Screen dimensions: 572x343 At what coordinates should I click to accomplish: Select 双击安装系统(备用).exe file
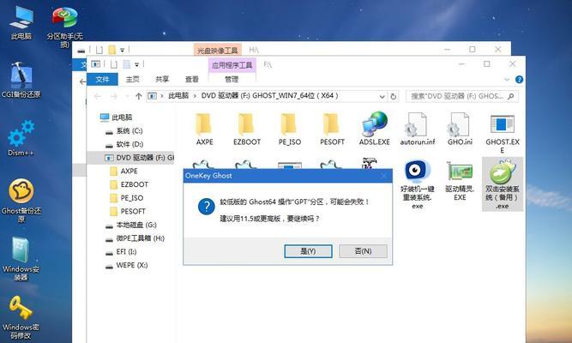click(x=503, y=184)
